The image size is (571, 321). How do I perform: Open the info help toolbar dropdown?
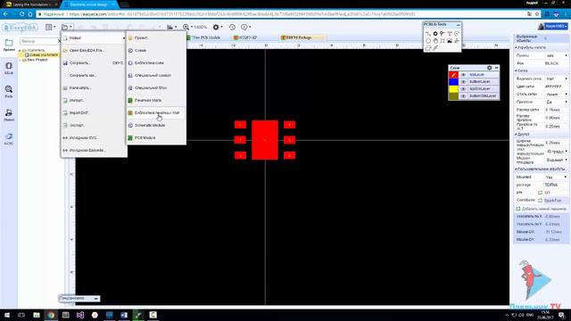tap(246, 27)
